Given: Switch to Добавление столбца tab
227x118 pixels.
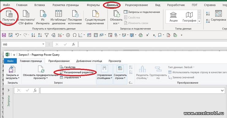Looking at the screenshot, I should 89,61.
